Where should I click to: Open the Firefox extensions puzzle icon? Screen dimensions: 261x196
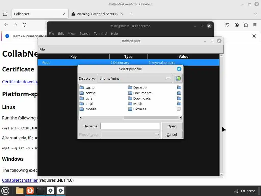point(246,25)
